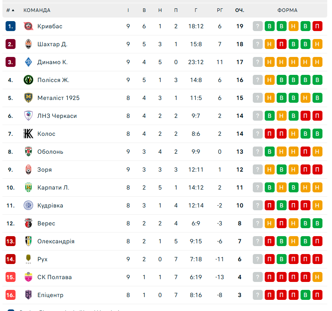The image size is (332, 311).
Task: Click the Динамо К. club logo
Action: click(x=28, y=62)
